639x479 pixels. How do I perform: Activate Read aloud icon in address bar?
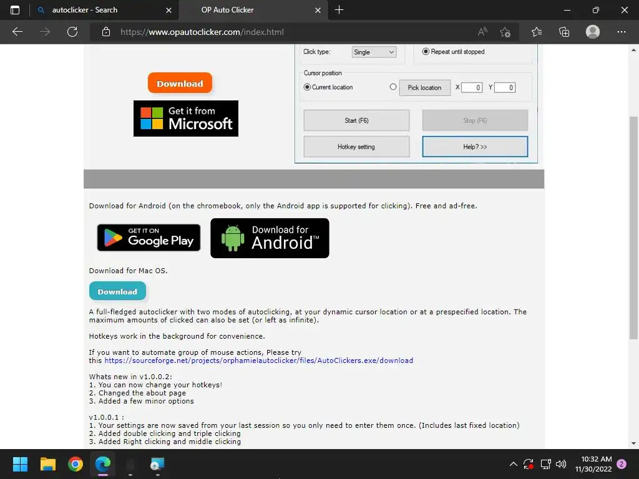[x=482, y=32]
